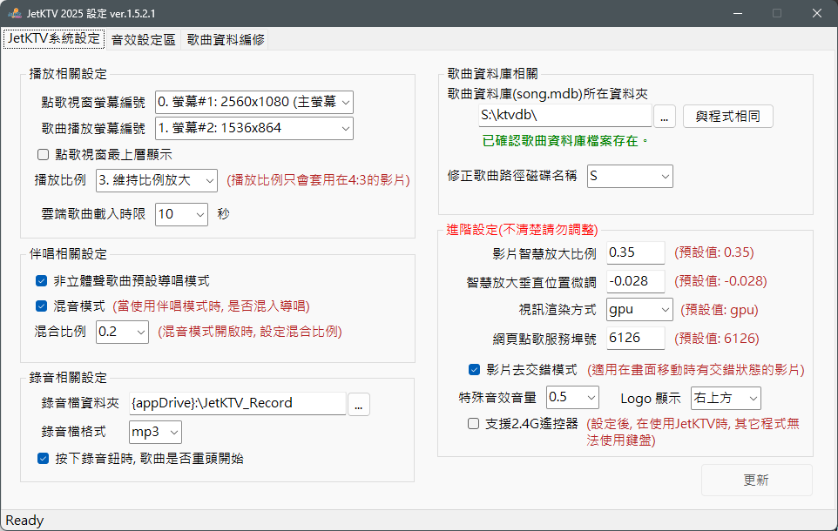Image resolution: width=838 pixels, height=531 pixels.
Task: Expand the 播放比例 dropdown
Action: (157, 180)
